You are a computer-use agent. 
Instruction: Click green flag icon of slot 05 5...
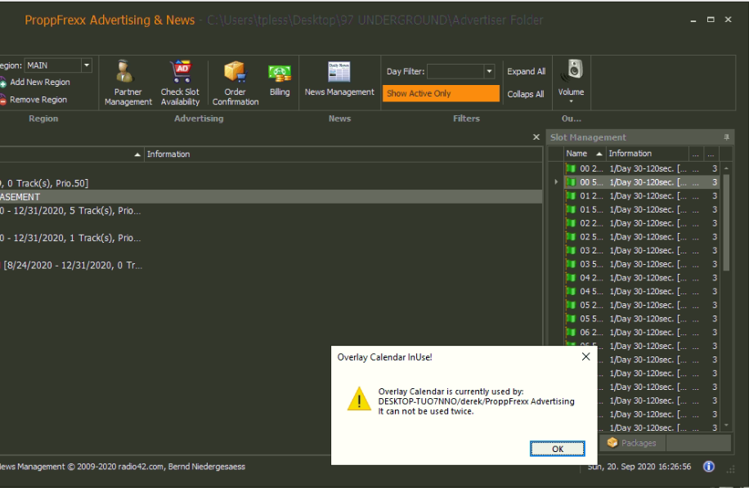[571, 319]
